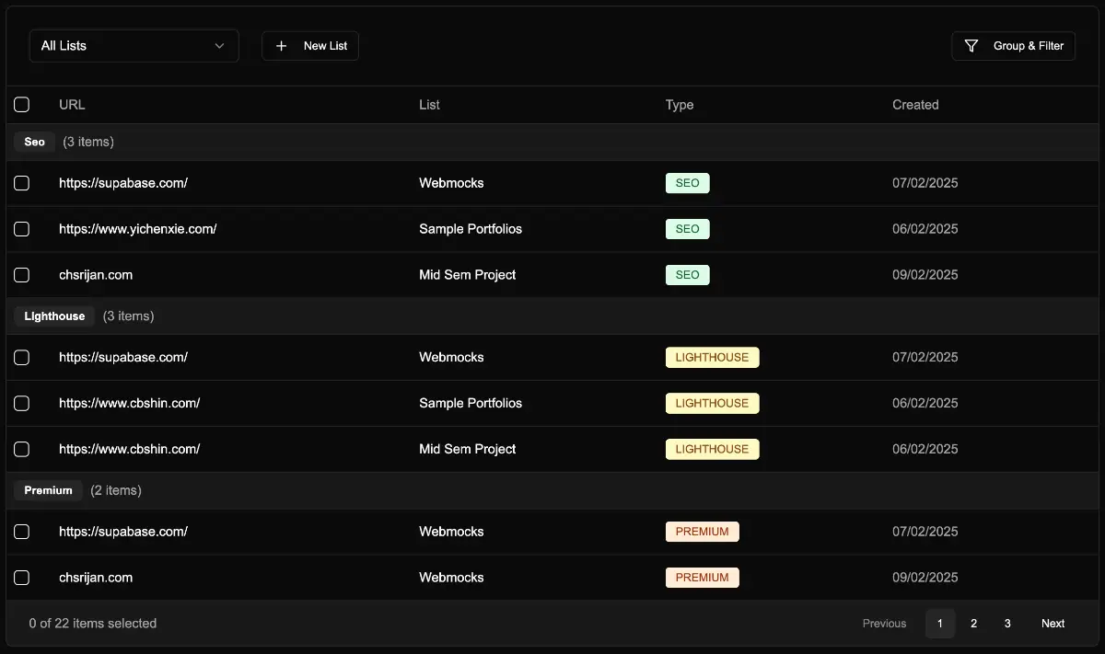This screenshot has height=654, width=1105.
Task: Tick the cbshin.com Sample Portfolios row checkbox
Action: click(x=22, y=403)
